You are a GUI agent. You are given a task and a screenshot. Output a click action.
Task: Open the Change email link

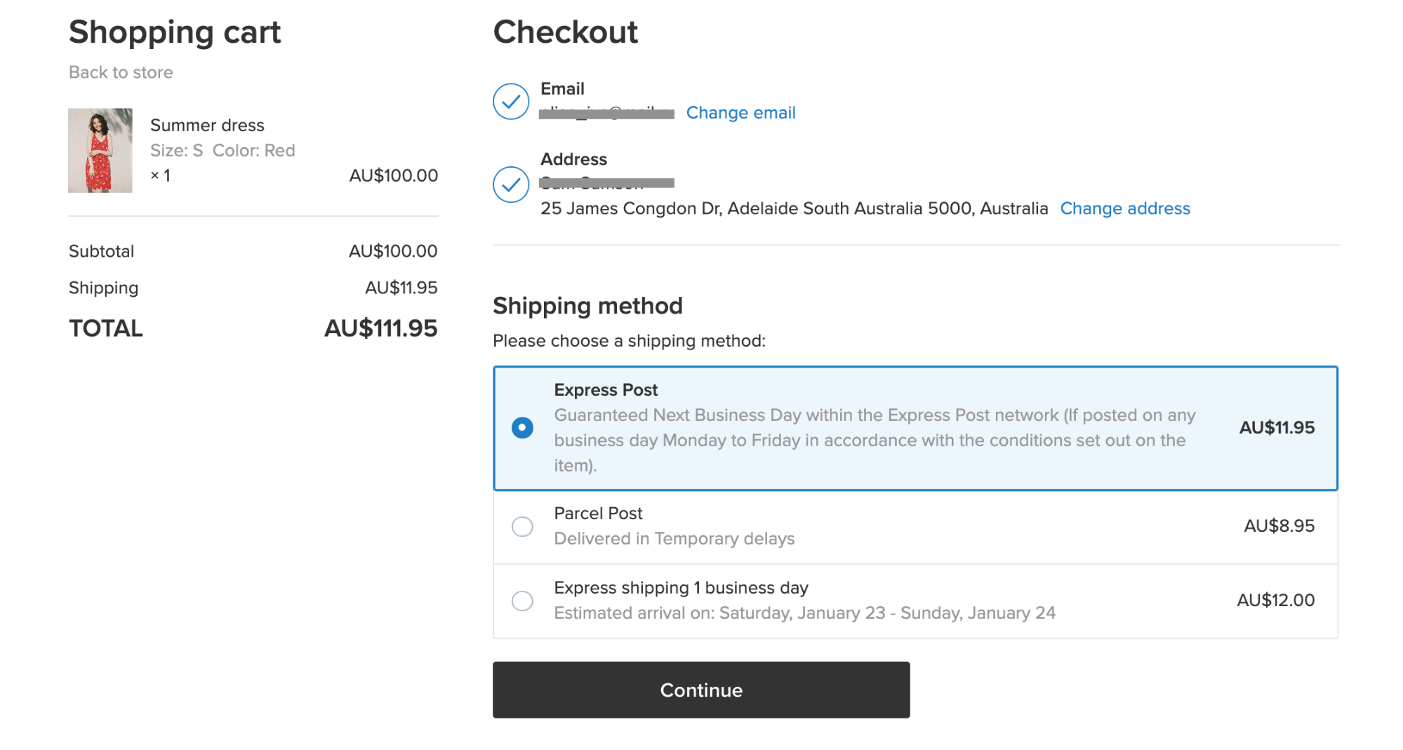click(x=740, y=113)
